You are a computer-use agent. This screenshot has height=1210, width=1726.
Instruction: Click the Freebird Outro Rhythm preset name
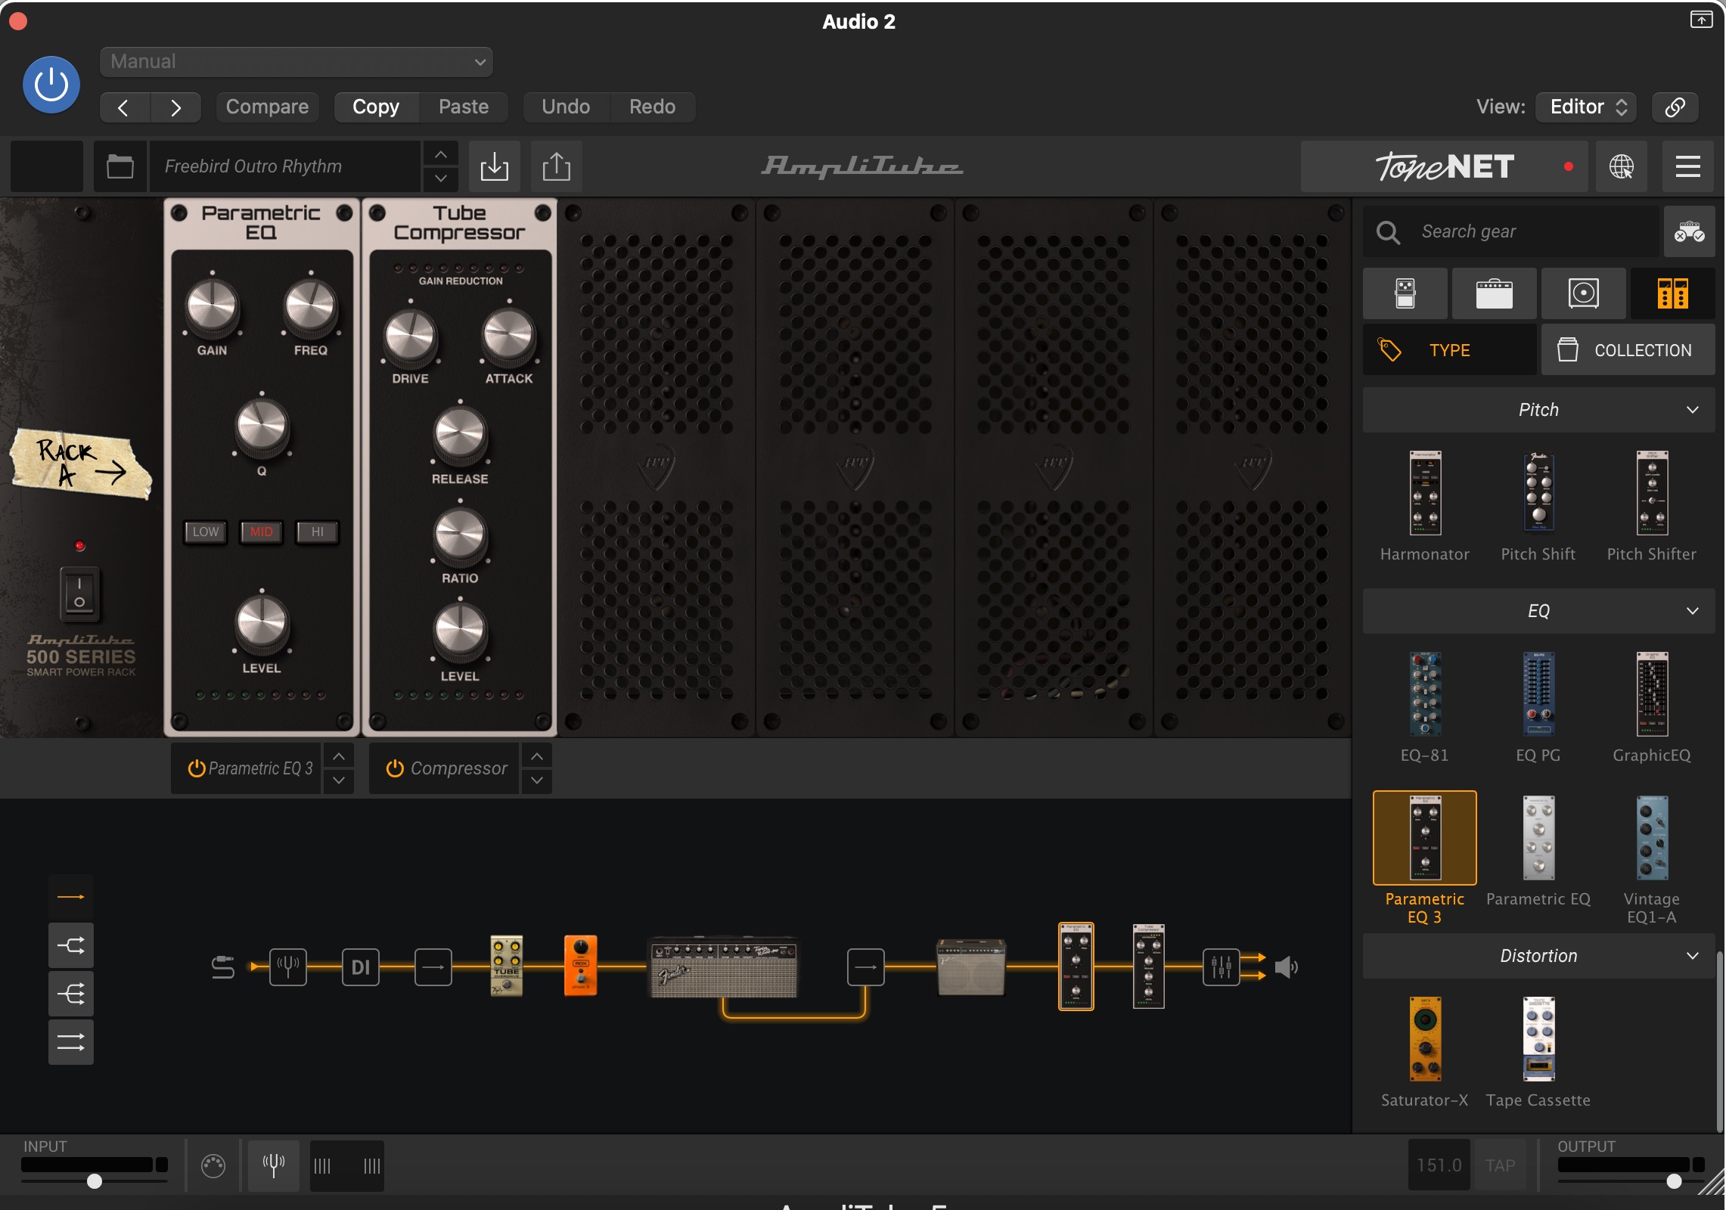[284, 166]
